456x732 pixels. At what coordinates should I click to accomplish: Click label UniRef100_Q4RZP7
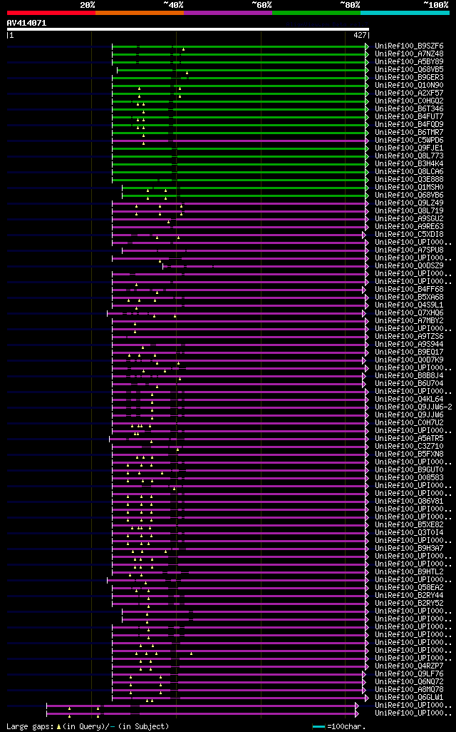point(409,666)
